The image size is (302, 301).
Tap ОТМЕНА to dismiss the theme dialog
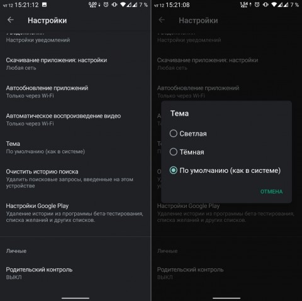point(271,192)
